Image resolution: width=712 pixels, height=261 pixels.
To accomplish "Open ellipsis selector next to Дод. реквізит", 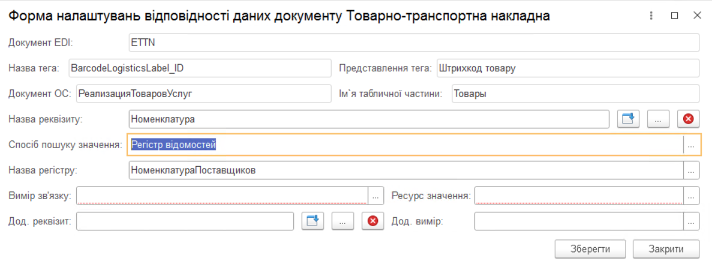I will pos(342,221).
